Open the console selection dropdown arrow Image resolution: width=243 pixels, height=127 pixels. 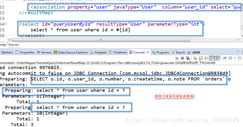(x=235, y=58)
